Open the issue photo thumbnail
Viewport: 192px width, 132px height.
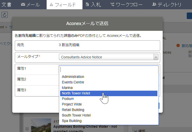[x=41, y=125]
